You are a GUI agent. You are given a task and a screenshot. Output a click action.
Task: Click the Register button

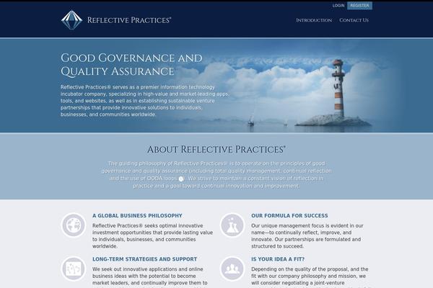click(359, 6)
